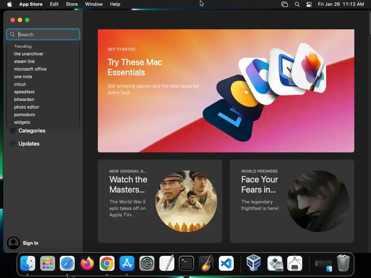
Task: Open the Help menu
Action: [x=115, y=4]
